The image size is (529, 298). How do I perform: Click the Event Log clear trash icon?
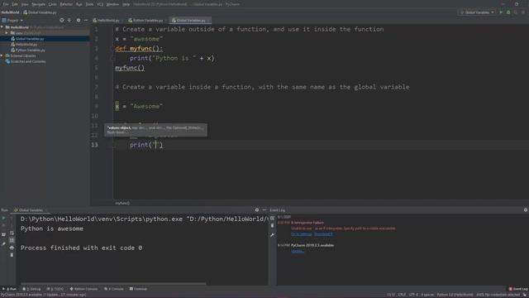click(273, 226)
